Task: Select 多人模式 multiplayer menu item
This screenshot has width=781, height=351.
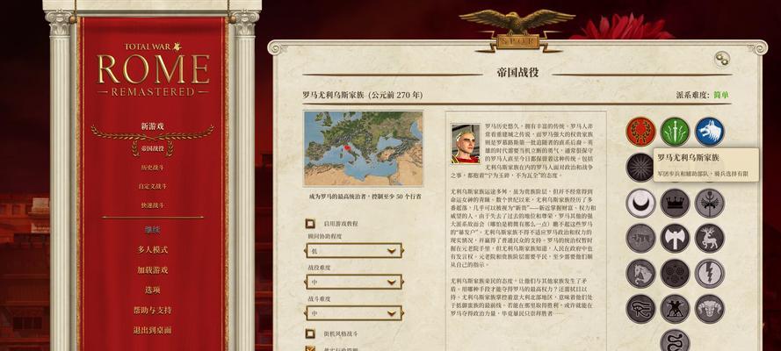Action: [x=152, y=249]
